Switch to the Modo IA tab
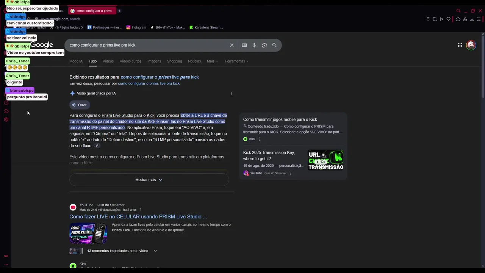This screenshot has height=273, width=485. click(76, 61)
